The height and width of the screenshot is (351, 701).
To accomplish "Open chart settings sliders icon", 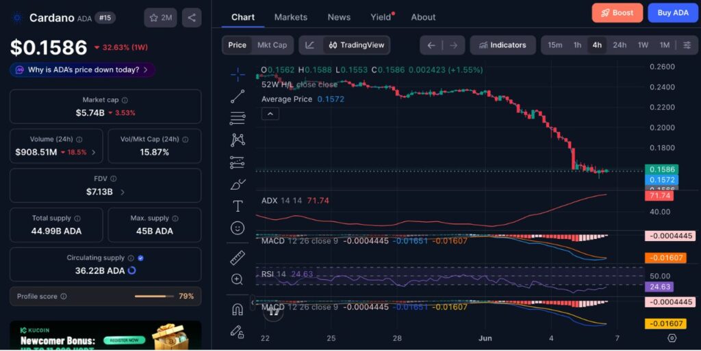I will pyautogui.click(x=687, y=45).
